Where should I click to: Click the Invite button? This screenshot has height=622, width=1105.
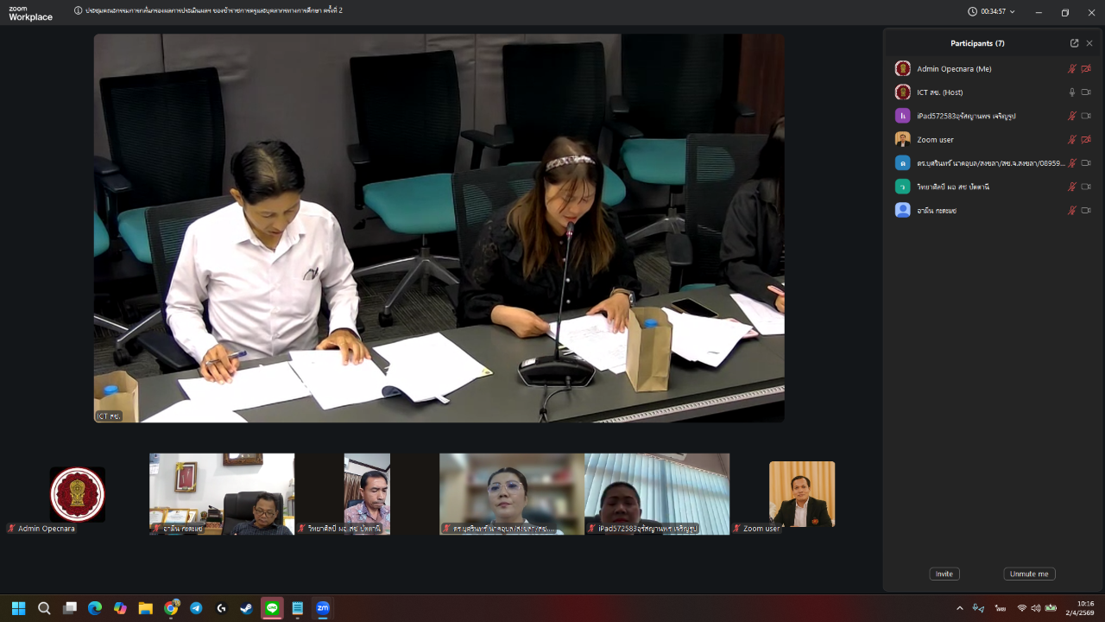[944, 574]
